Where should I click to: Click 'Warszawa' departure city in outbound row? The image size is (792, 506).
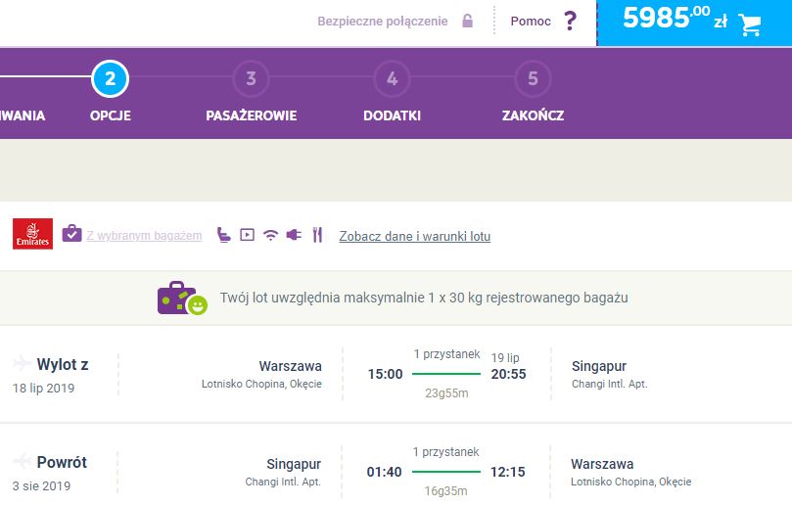290,366
